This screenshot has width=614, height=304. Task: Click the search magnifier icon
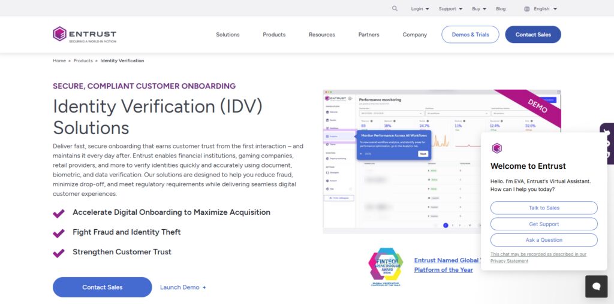click(x=395, y=8)
